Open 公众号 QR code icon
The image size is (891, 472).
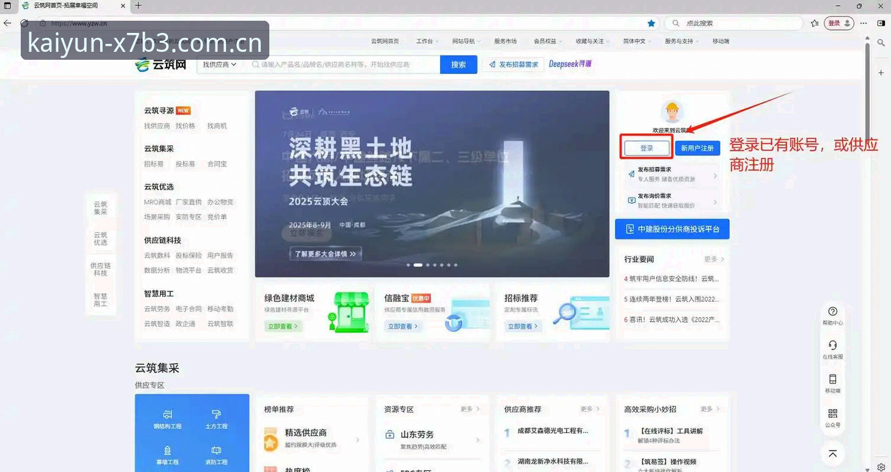pos(832,413)
